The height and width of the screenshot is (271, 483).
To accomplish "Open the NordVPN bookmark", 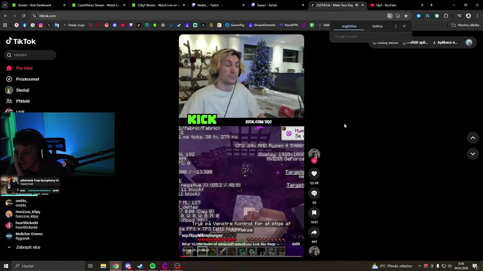I will point(289,25).
